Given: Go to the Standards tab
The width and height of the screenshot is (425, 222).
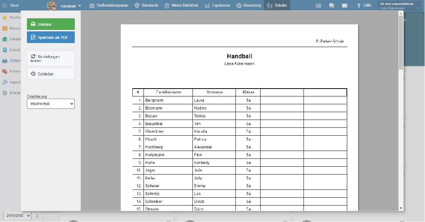Looking at the screenshot, I should click(x=147, y=6).
